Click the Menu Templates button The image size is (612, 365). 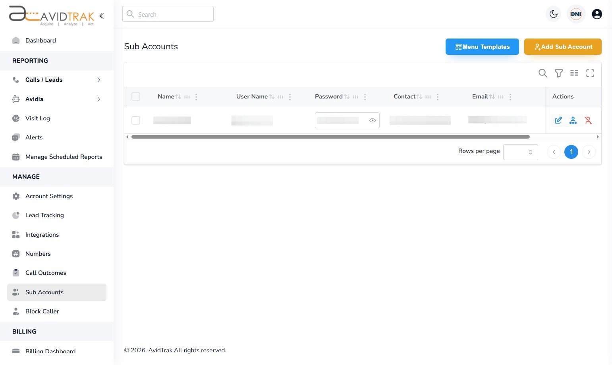coord(482,47)
